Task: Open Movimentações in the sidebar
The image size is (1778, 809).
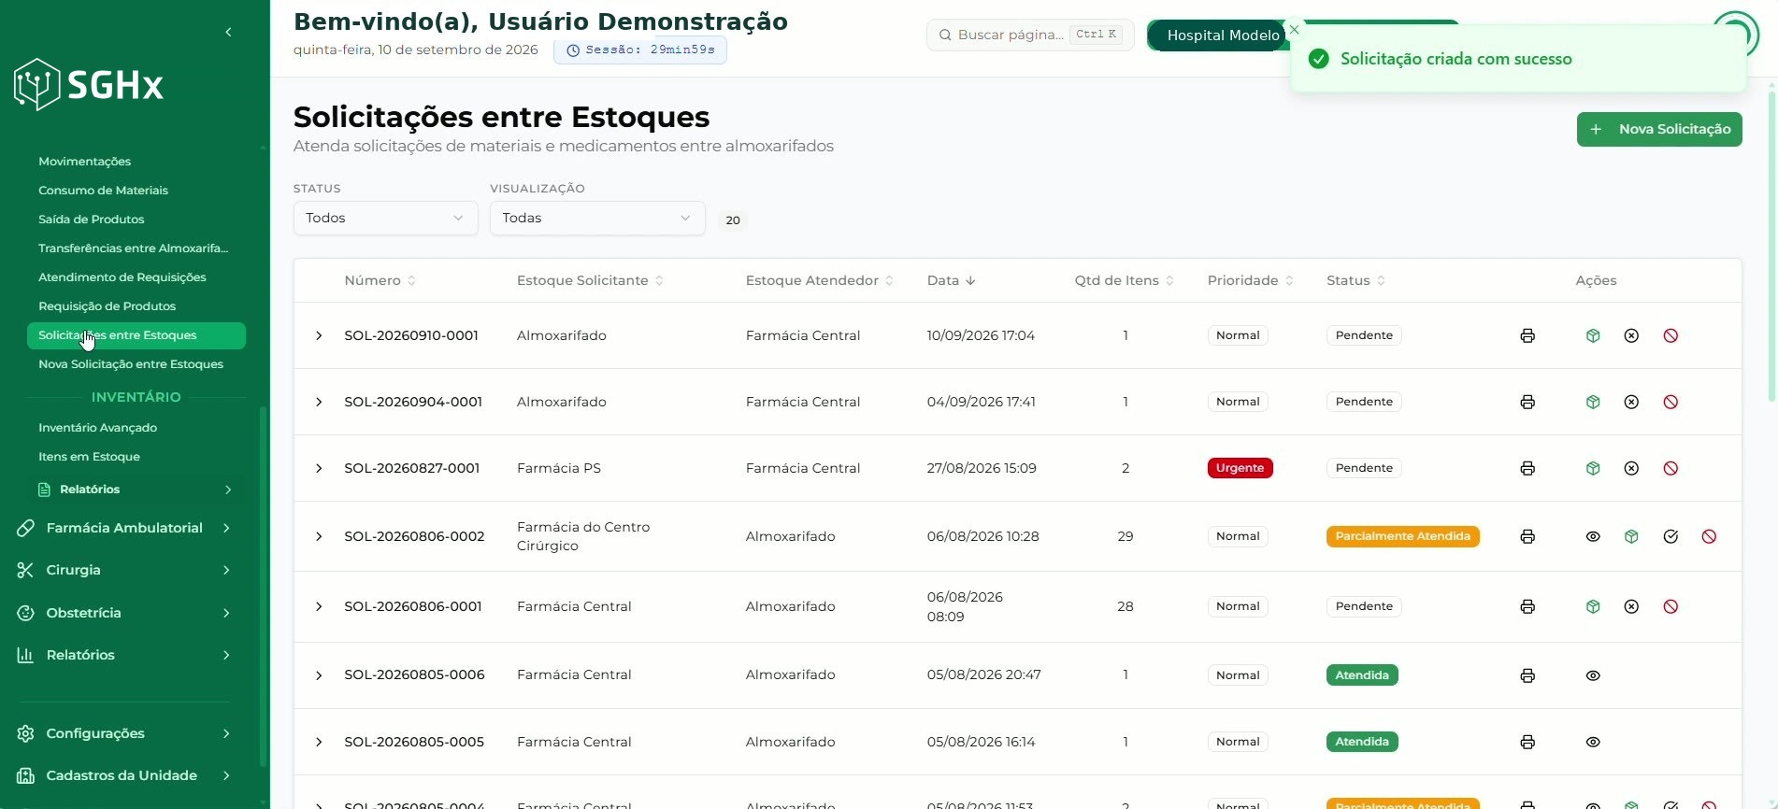Action: (x=84, y=162)
